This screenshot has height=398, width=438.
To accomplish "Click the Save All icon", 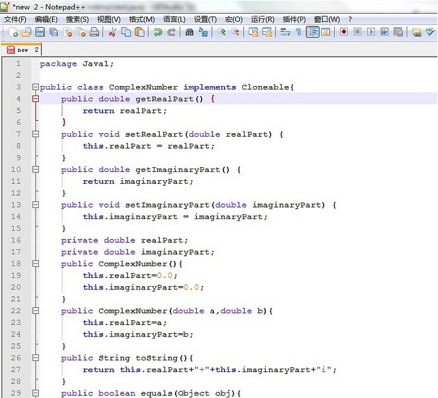I will coord(53,32).
